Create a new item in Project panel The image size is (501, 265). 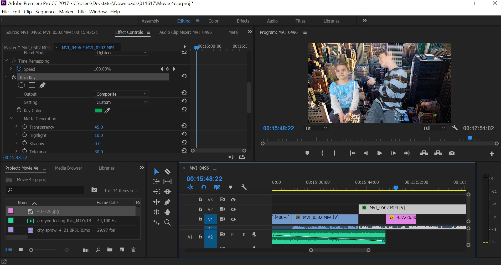pyautogui.click(x=122, y=250)
